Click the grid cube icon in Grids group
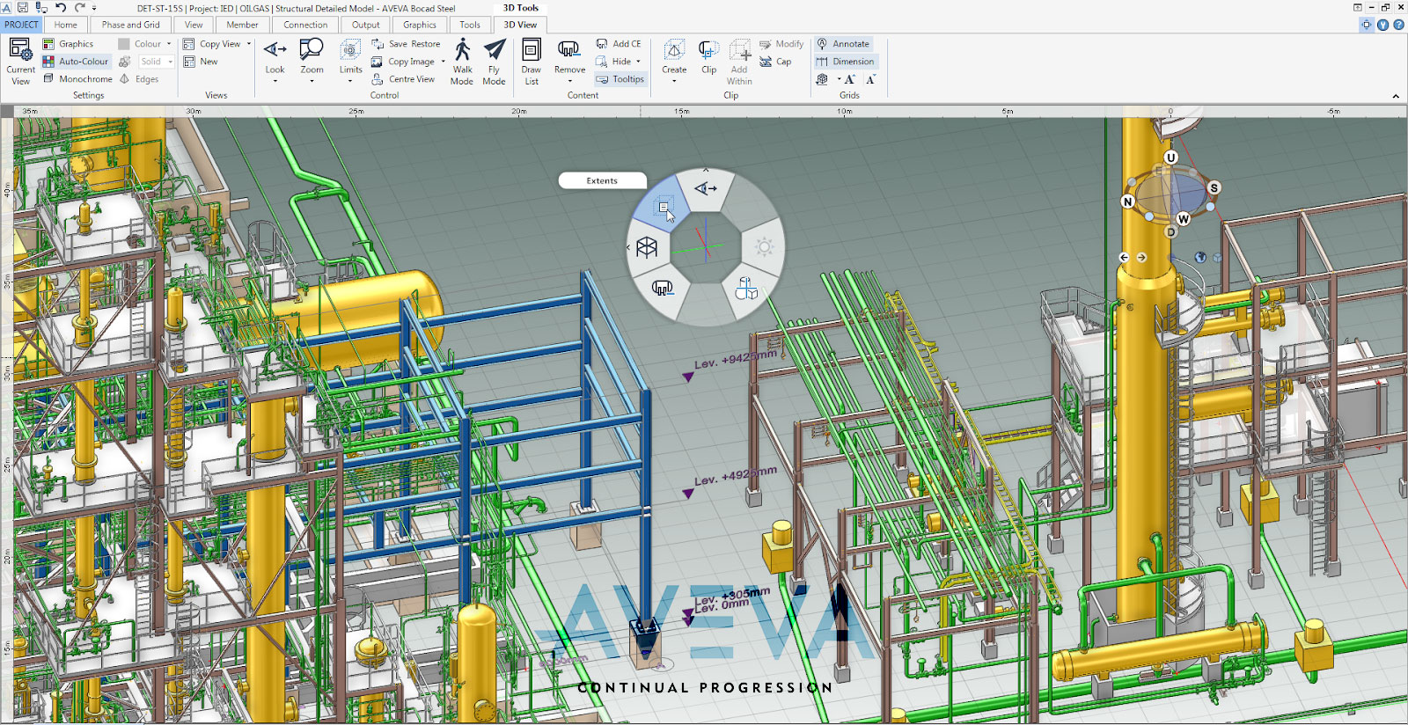The width and height of the screenshot is (1408, 725). point(822,79)
